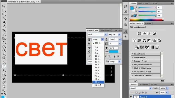The image size is (175, 98).
Task: Toggle Superscript text style
Action: (106, 56)
